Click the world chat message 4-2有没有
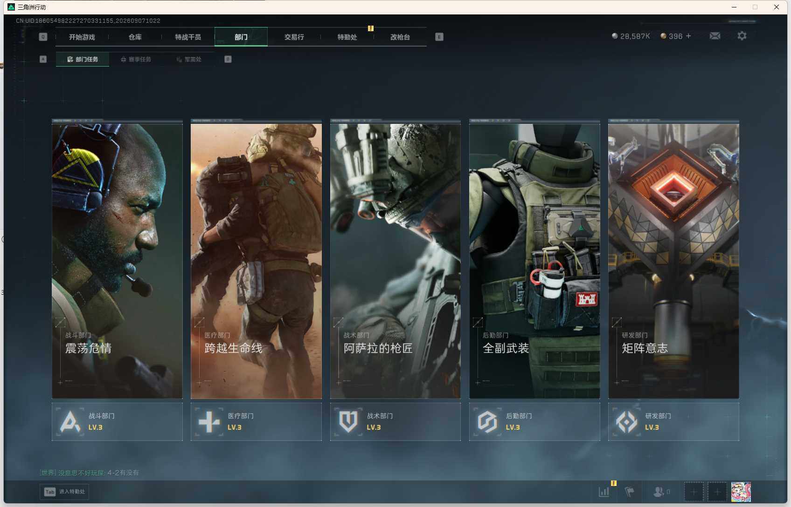Screen dimensions: 791x507 point(123,473)
